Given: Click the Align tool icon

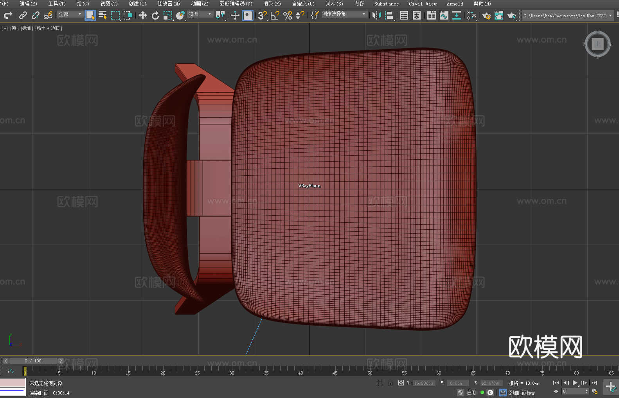Looking at the screenshot, I should 389,15.
